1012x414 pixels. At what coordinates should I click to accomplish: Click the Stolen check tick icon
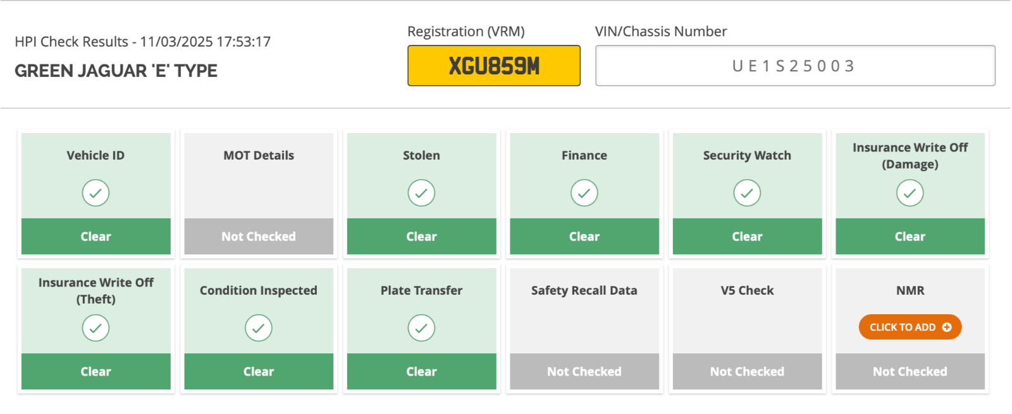click(421, 193)
